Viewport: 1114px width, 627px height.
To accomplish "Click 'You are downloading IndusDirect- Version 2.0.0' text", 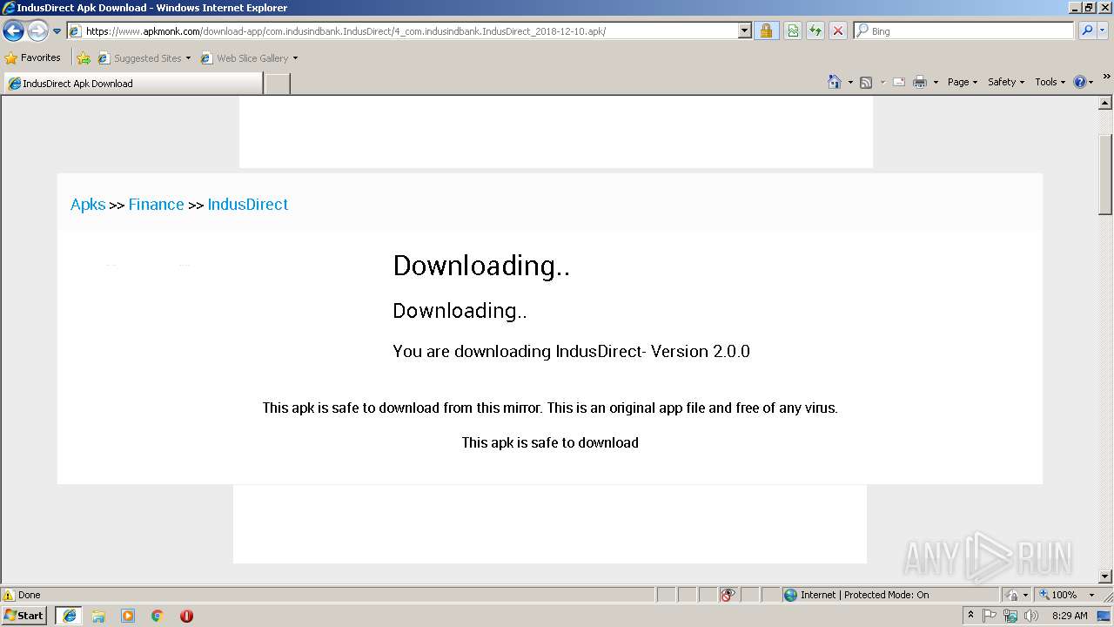I will pos(571,352).
